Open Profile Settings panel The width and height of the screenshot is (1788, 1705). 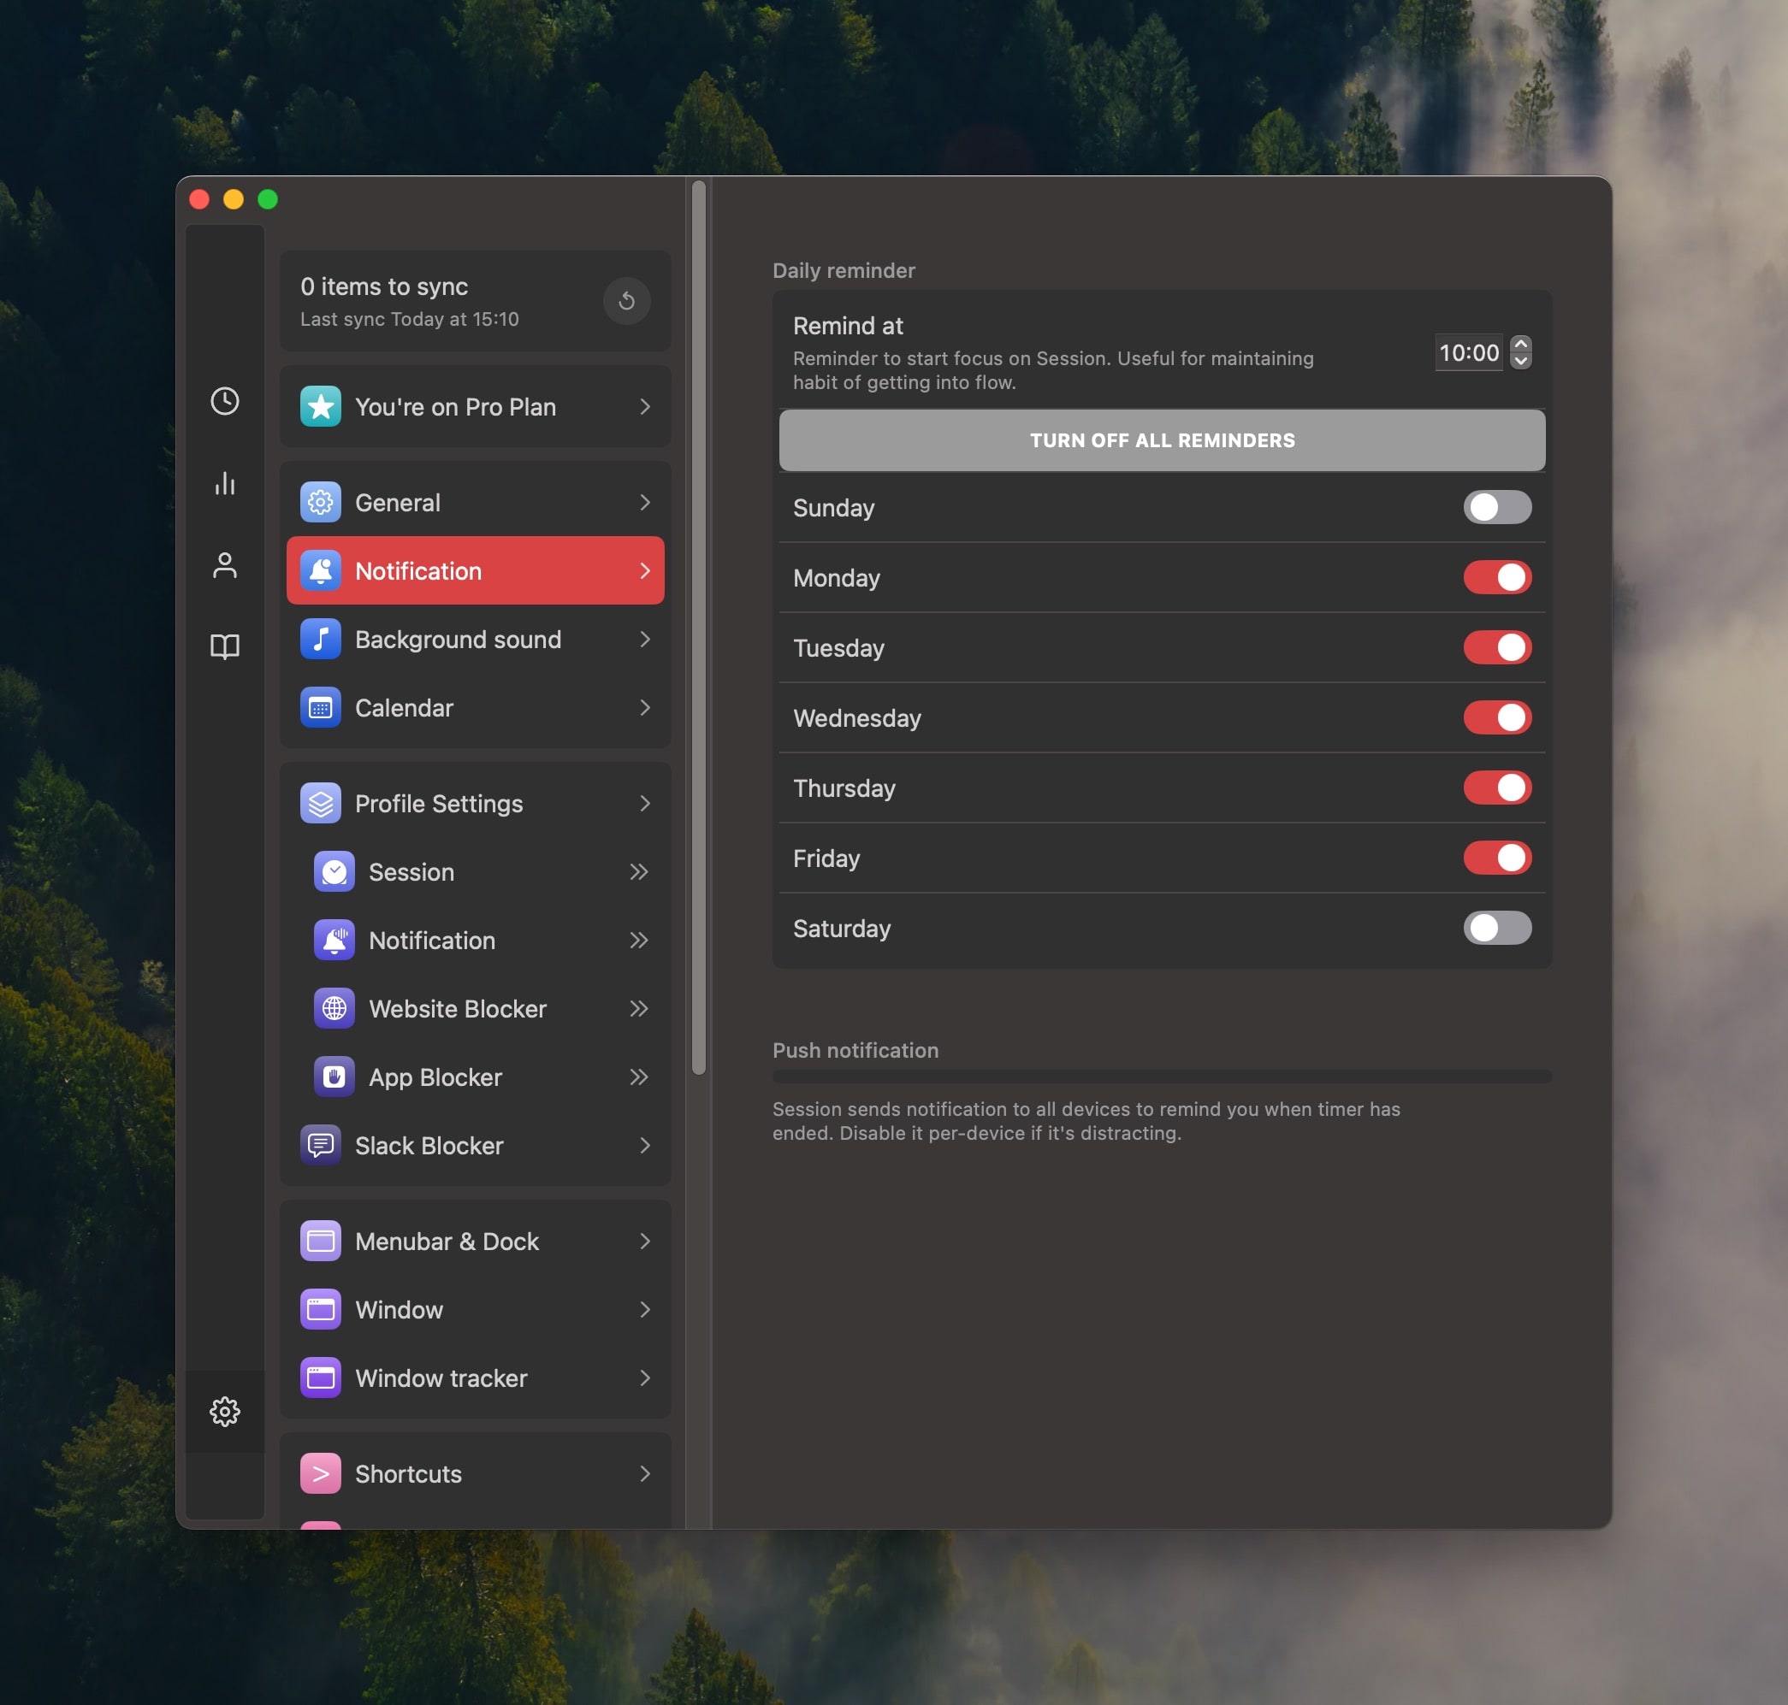(x=476, y=802)
